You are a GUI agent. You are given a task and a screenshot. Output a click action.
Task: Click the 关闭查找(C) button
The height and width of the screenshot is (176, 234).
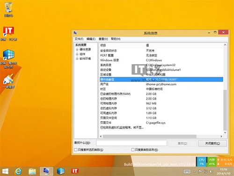pyautogui.click(x=212, y=143)
